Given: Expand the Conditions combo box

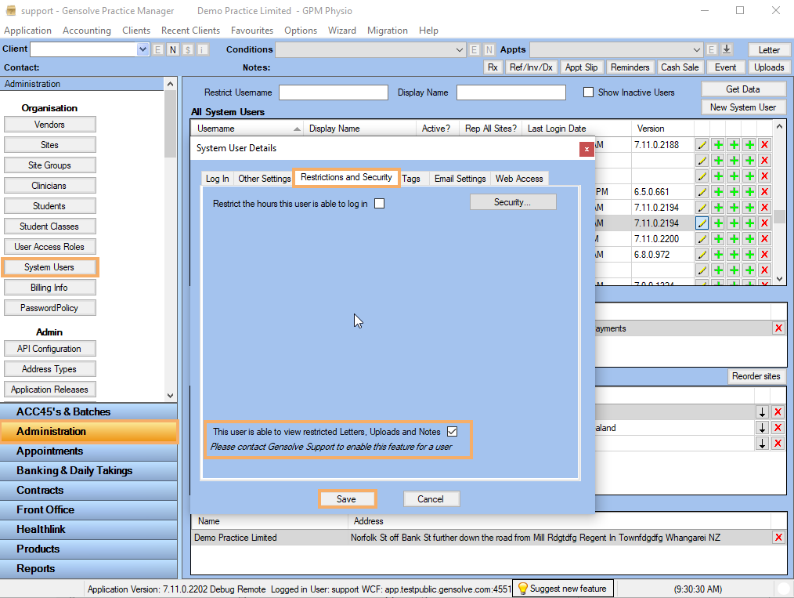Looking at the screenshot, I should [x=460, y=49].
